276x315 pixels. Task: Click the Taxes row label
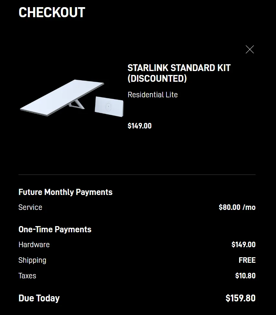[27, 276]
